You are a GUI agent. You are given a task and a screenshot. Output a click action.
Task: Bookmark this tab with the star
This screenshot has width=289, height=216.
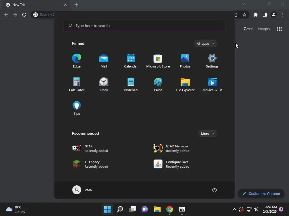pos(244,15)
